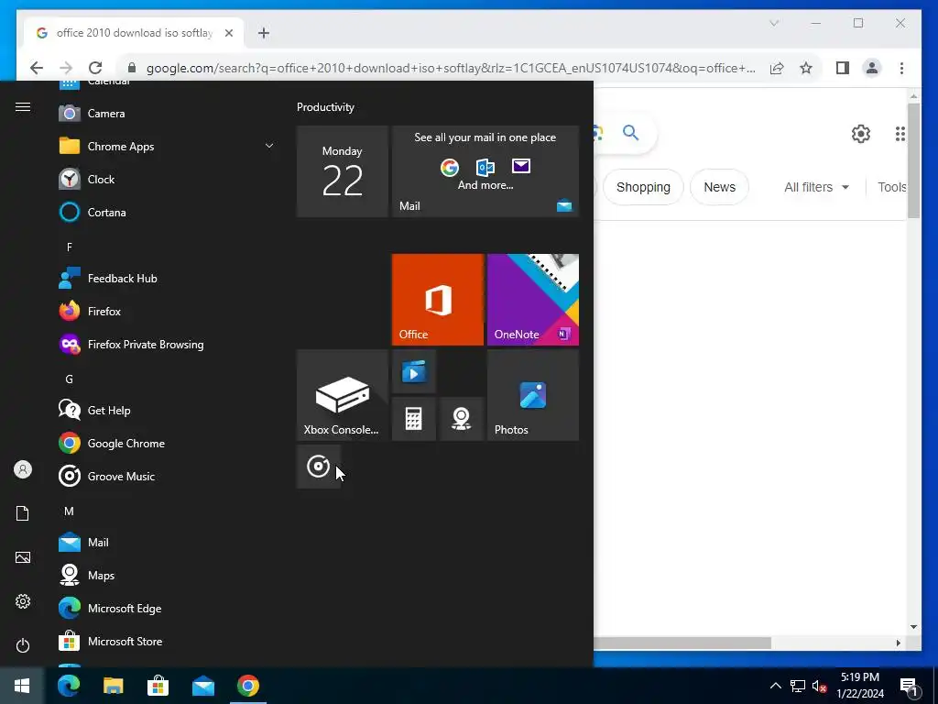Go back in Chrome
Screen dimensions: 938x704
(x=37, y=68)
